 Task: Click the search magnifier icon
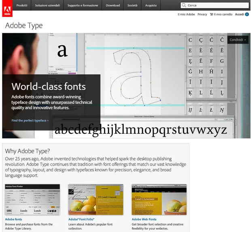[x=184, y=5]
